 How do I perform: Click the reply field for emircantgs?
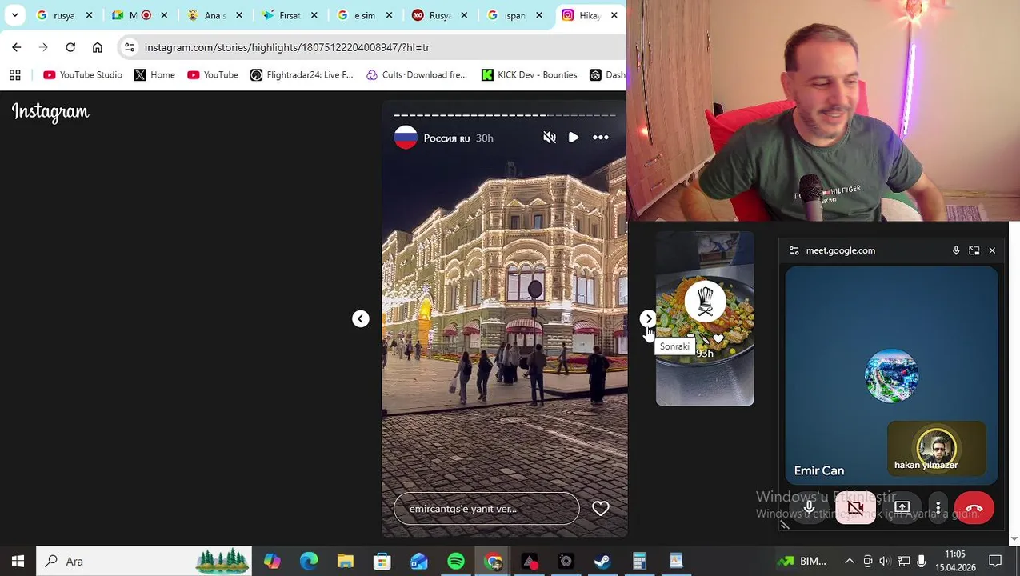(486, 509)
